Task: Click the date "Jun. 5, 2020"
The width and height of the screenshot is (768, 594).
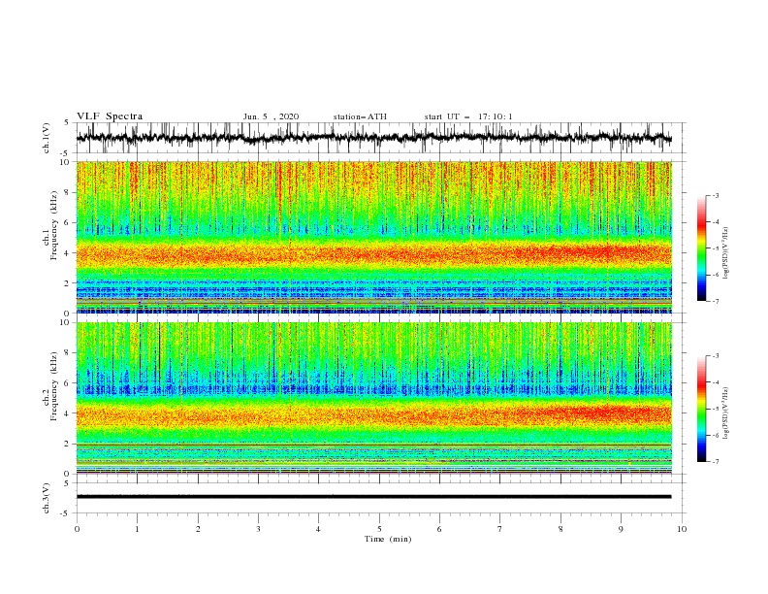Action: tap(271, 116)
